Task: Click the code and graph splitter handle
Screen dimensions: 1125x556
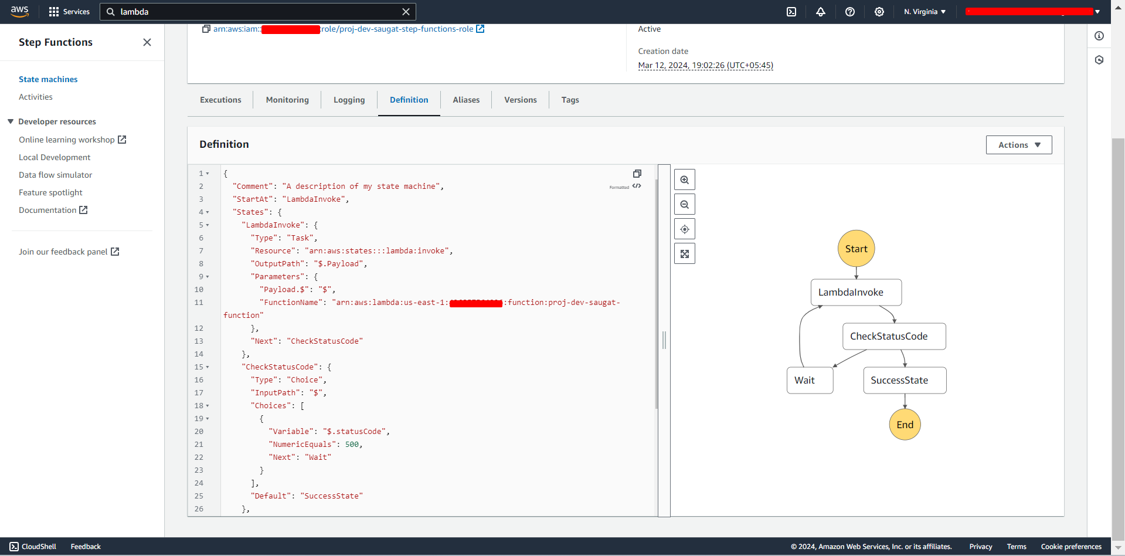Action: pyautogui.click(x=664, y=340)
